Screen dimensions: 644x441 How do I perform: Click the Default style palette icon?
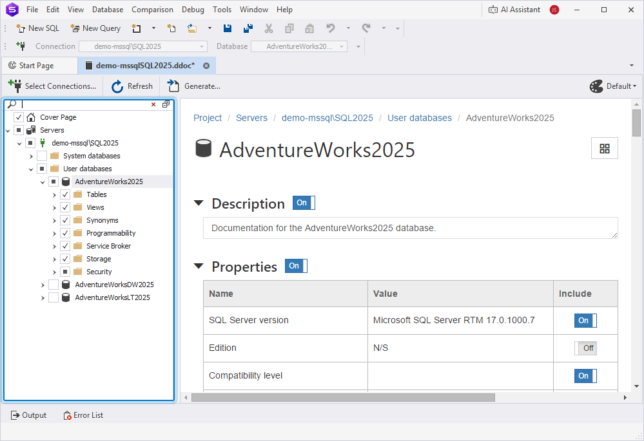596,86
